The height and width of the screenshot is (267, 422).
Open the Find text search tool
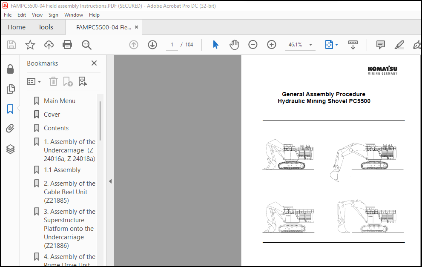86,45
